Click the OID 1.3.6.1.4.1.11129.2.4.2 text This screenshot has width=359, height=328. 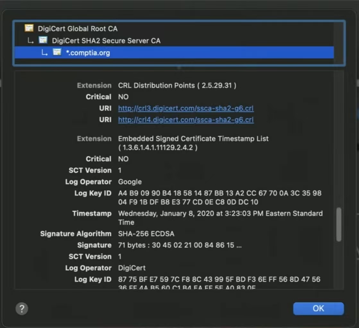pyautogui.click(x=158, y=147)
